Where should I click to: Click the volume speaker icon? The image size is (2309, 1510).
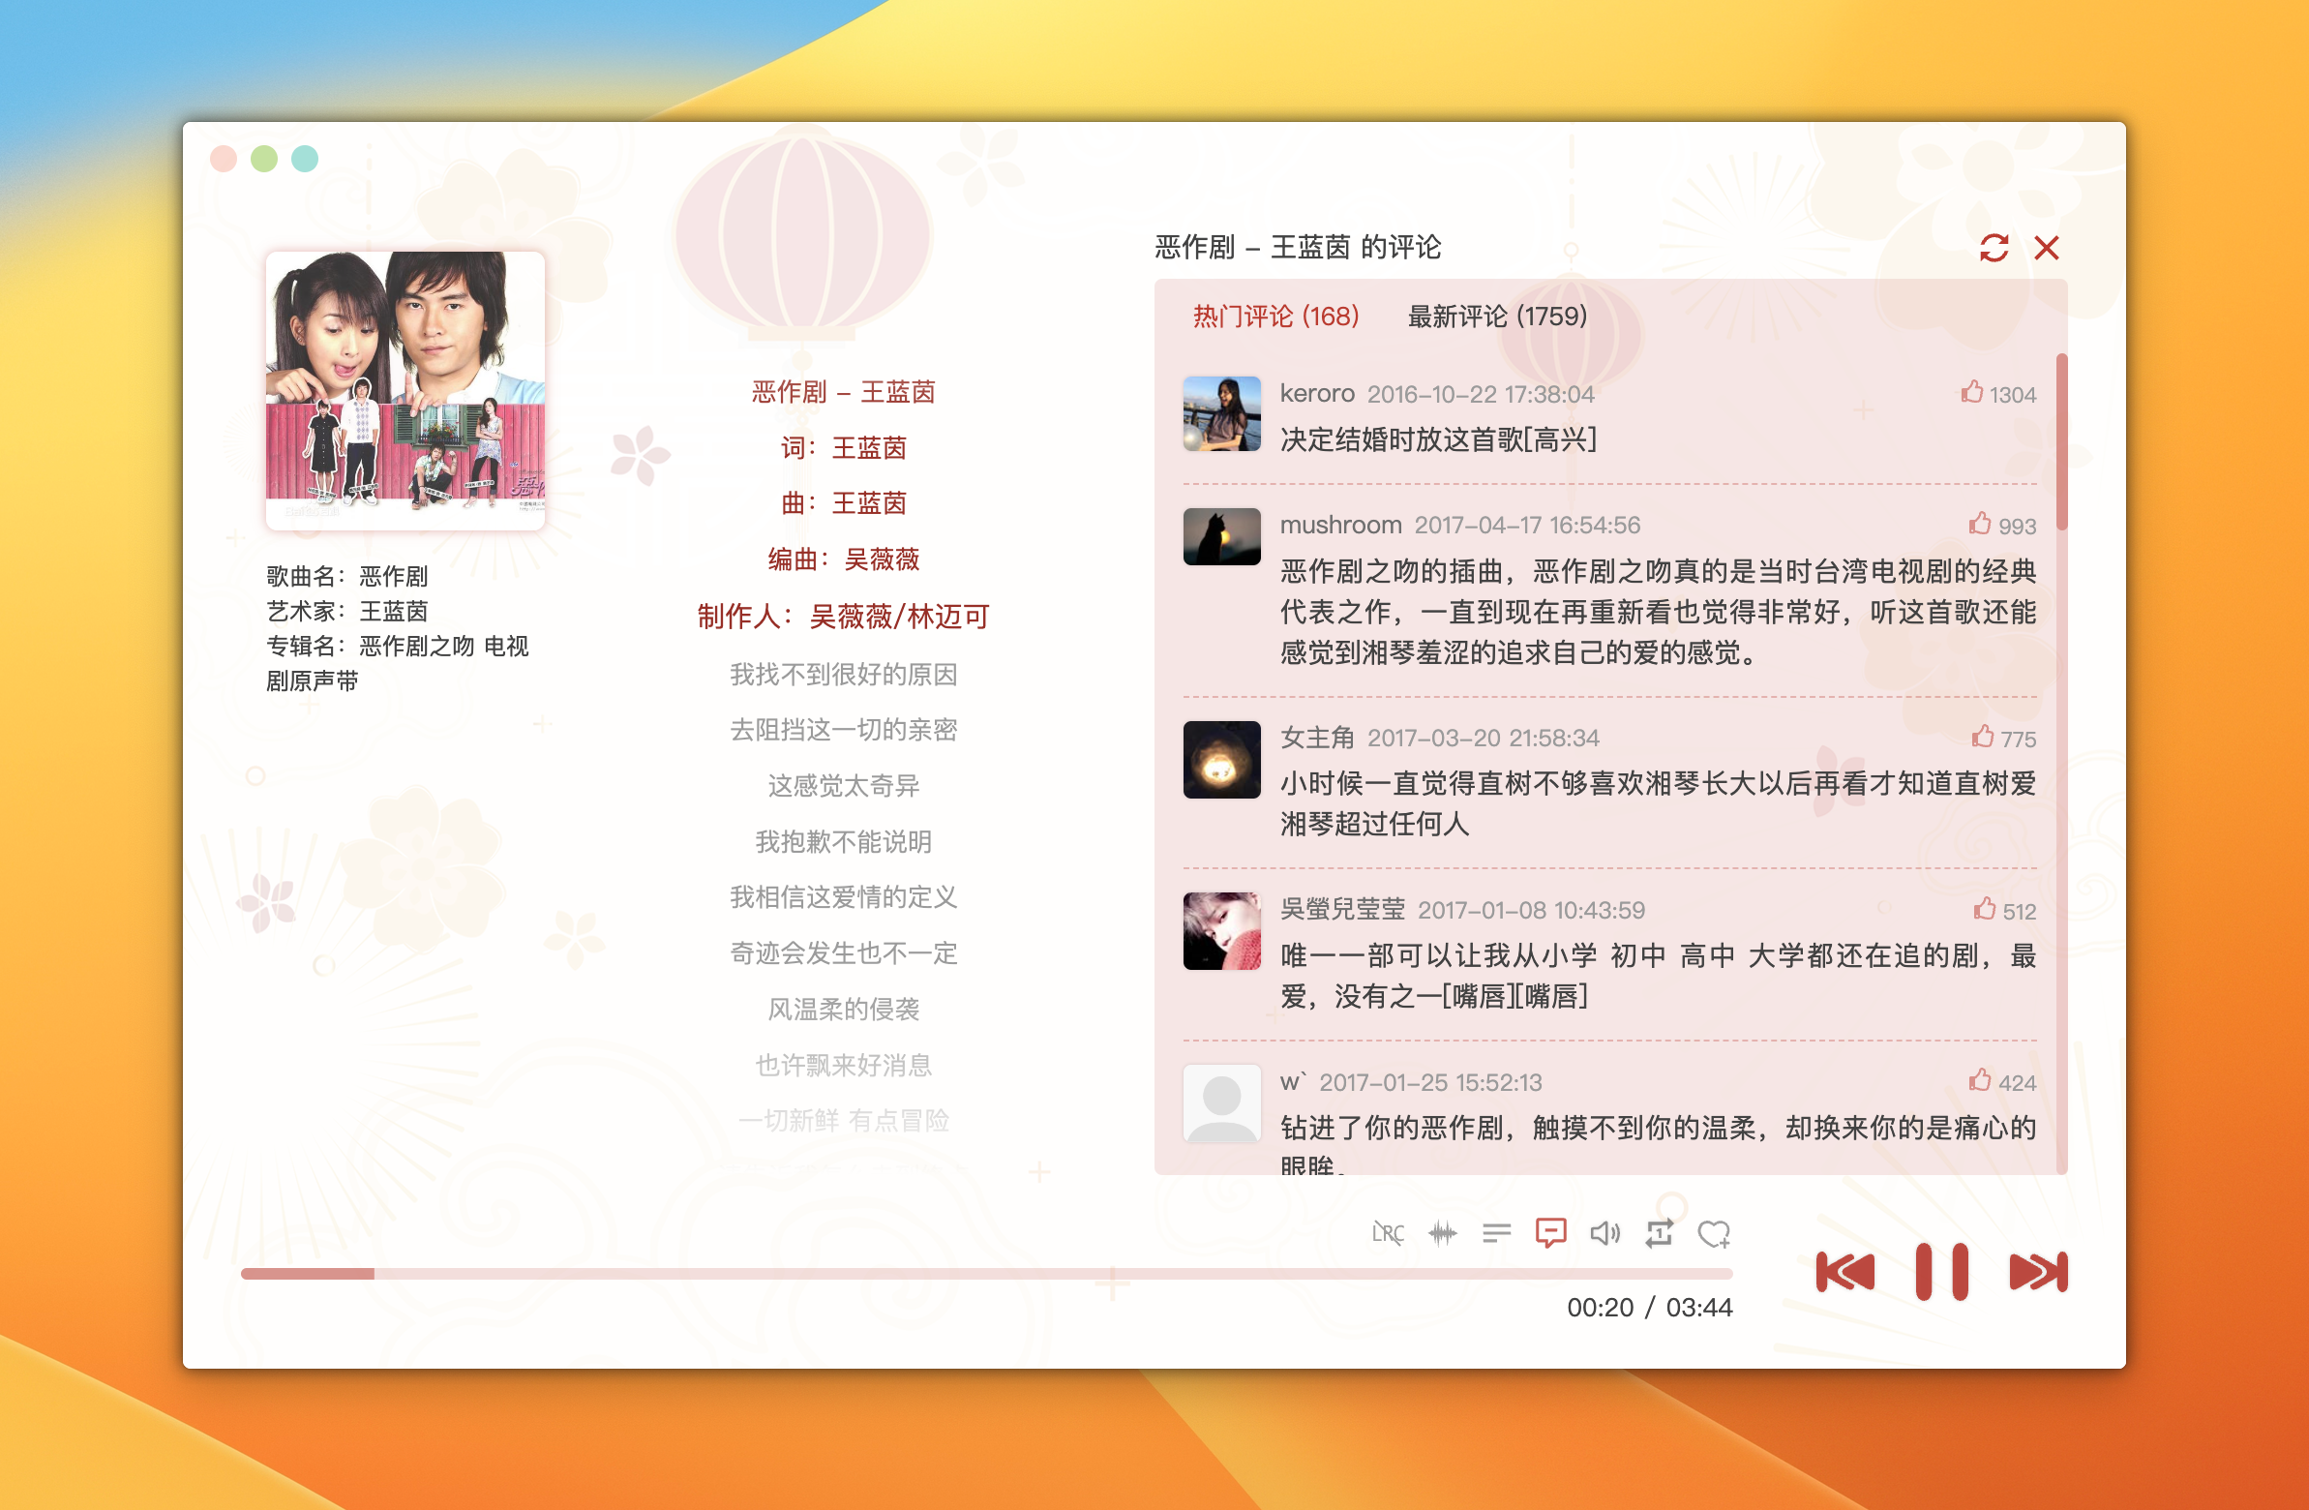coord(1604,1233)
